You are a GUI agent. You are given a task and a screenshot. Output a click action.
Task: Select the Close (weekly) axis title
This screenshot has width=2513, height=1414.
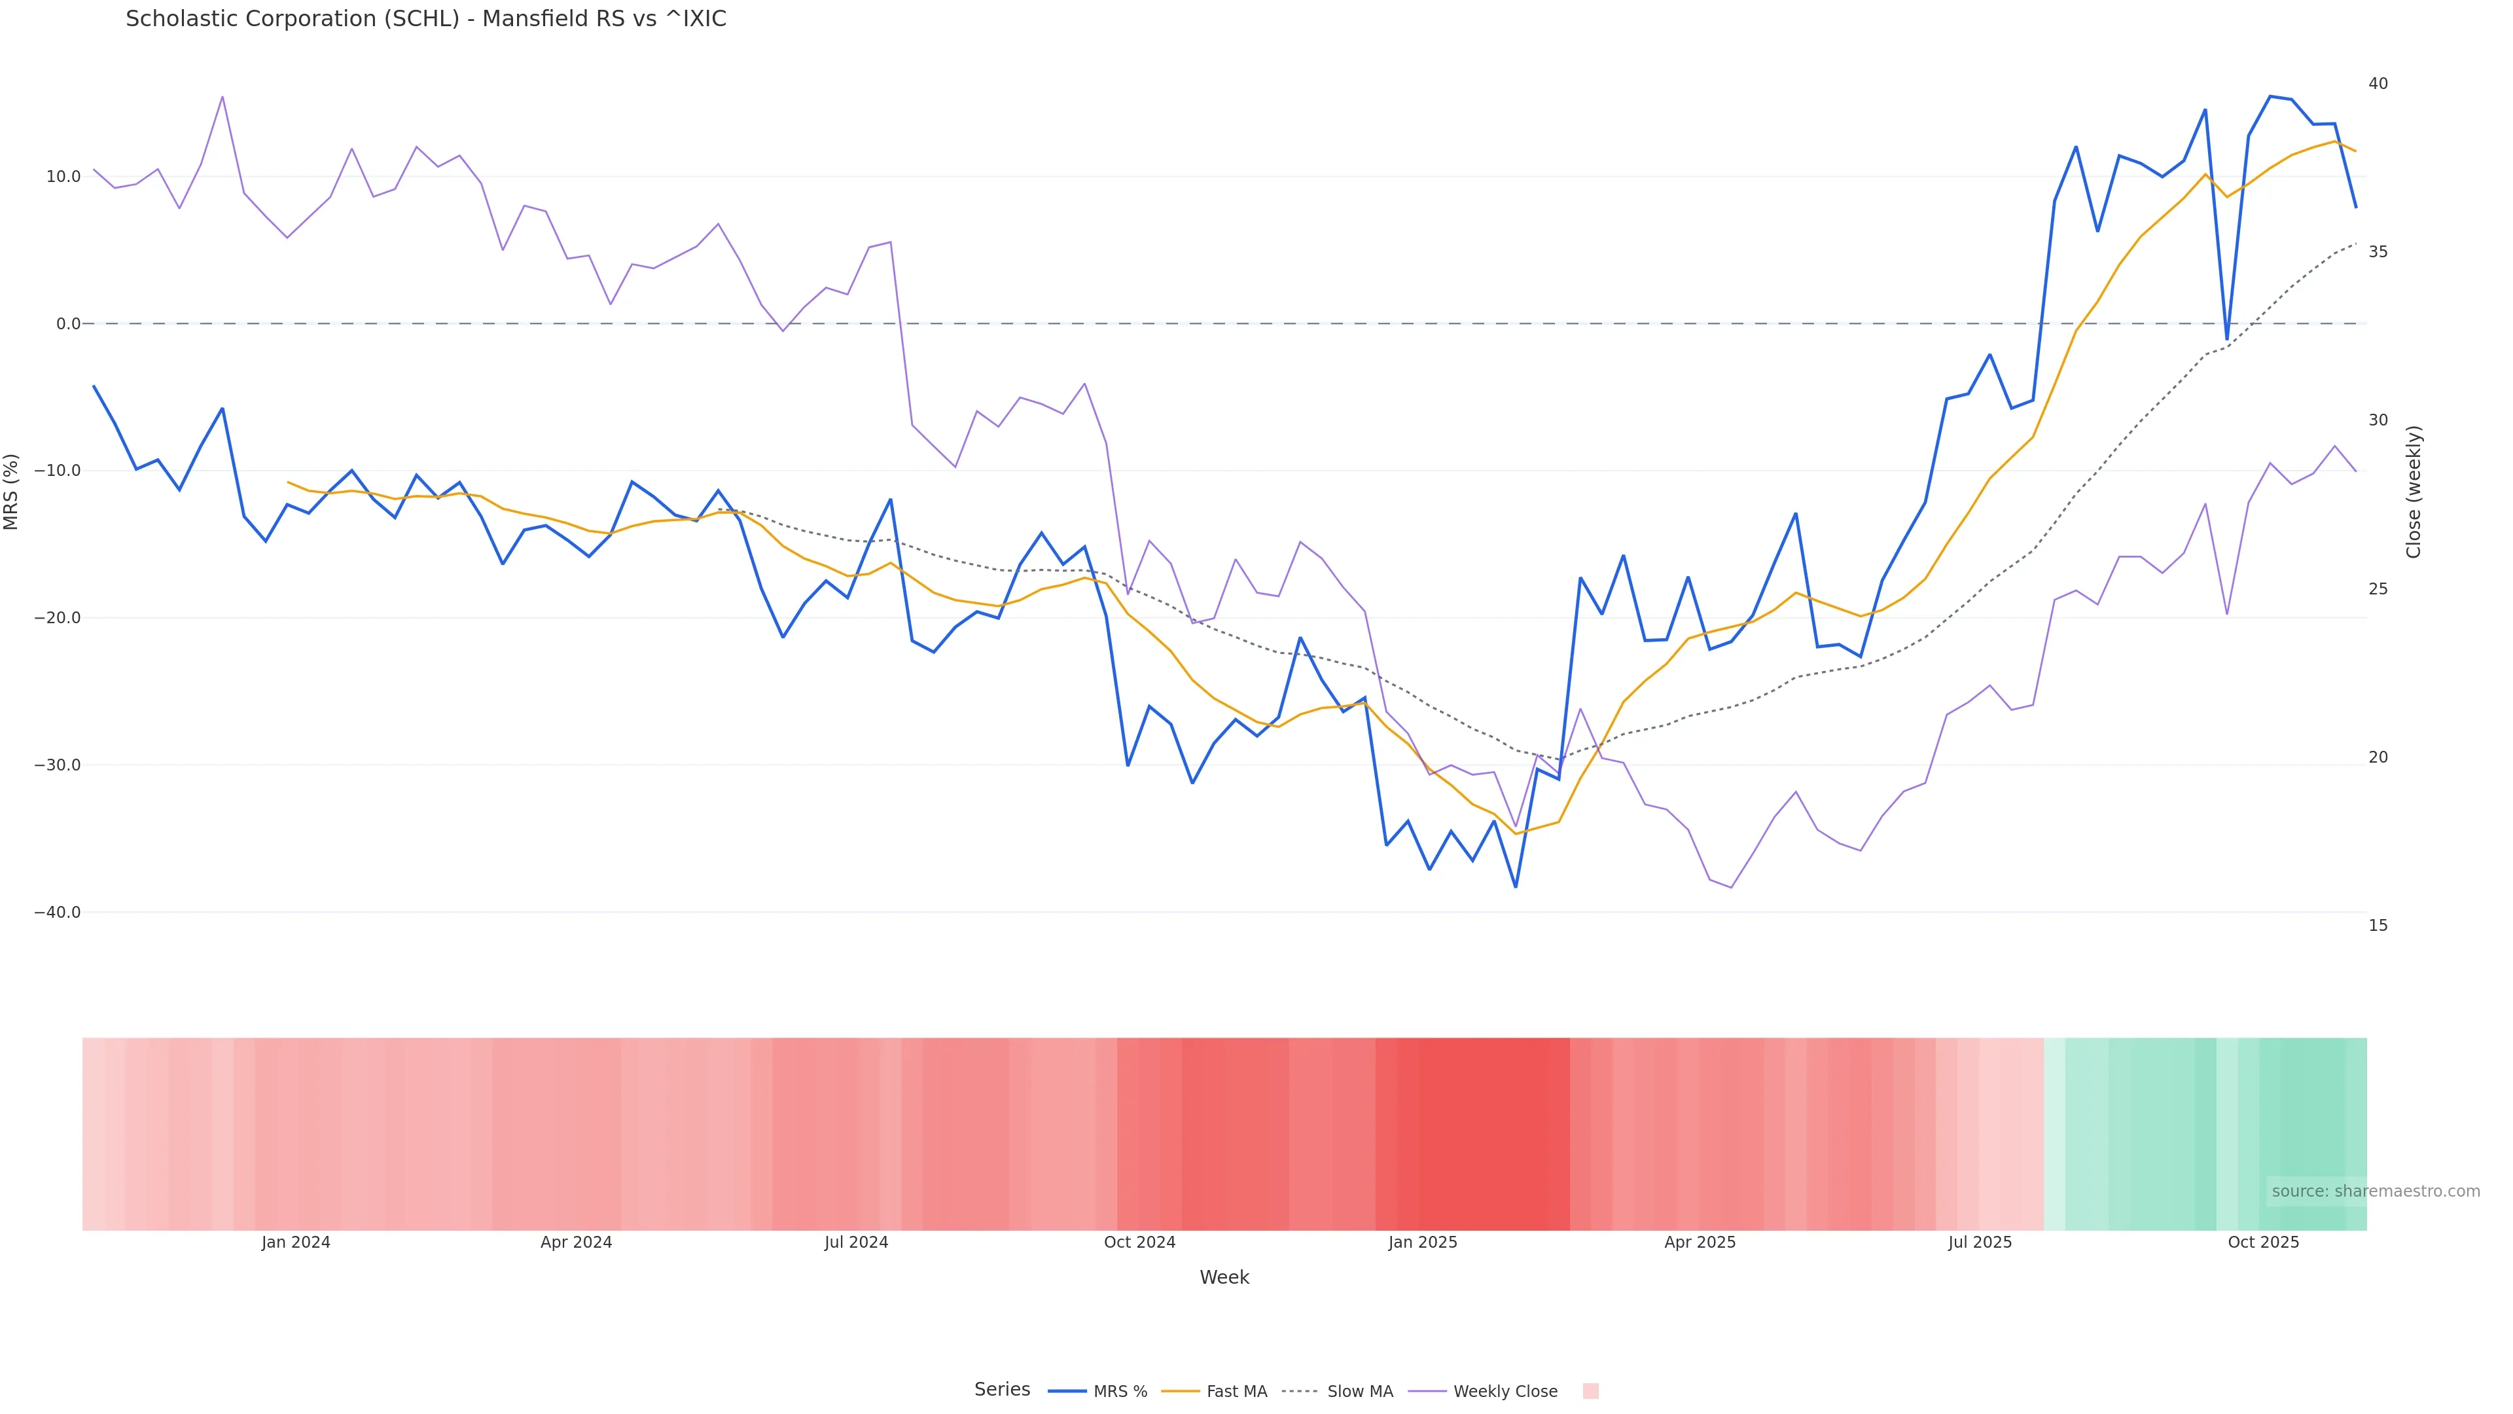[x=2414, y=492]
